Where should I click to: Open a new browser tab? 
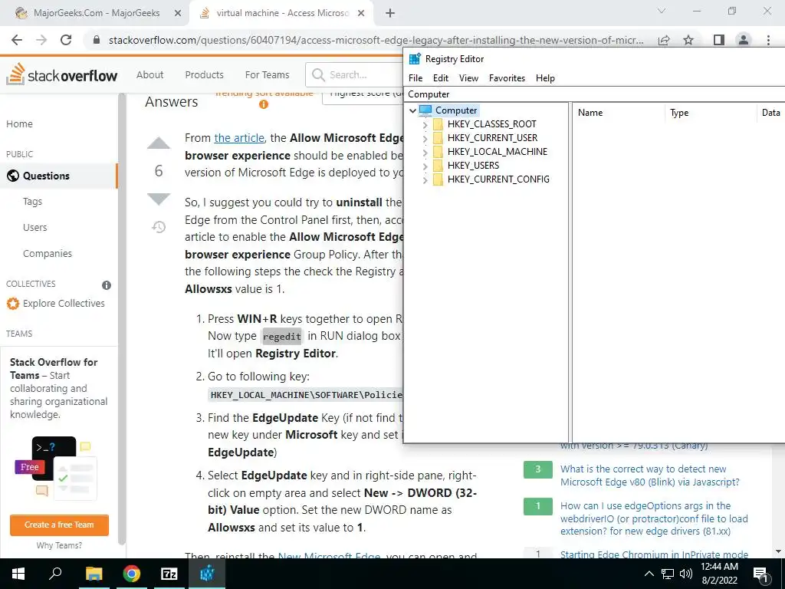click(x=390, y=13)
